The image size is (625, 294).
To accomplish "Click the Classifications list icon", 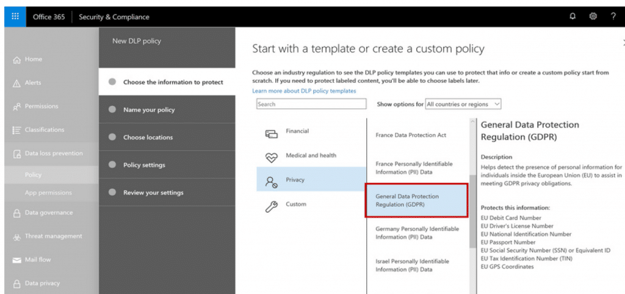I will [16, 131].
